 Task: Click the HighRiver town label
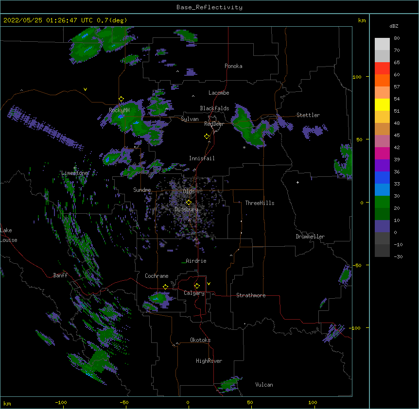point(209,361)
